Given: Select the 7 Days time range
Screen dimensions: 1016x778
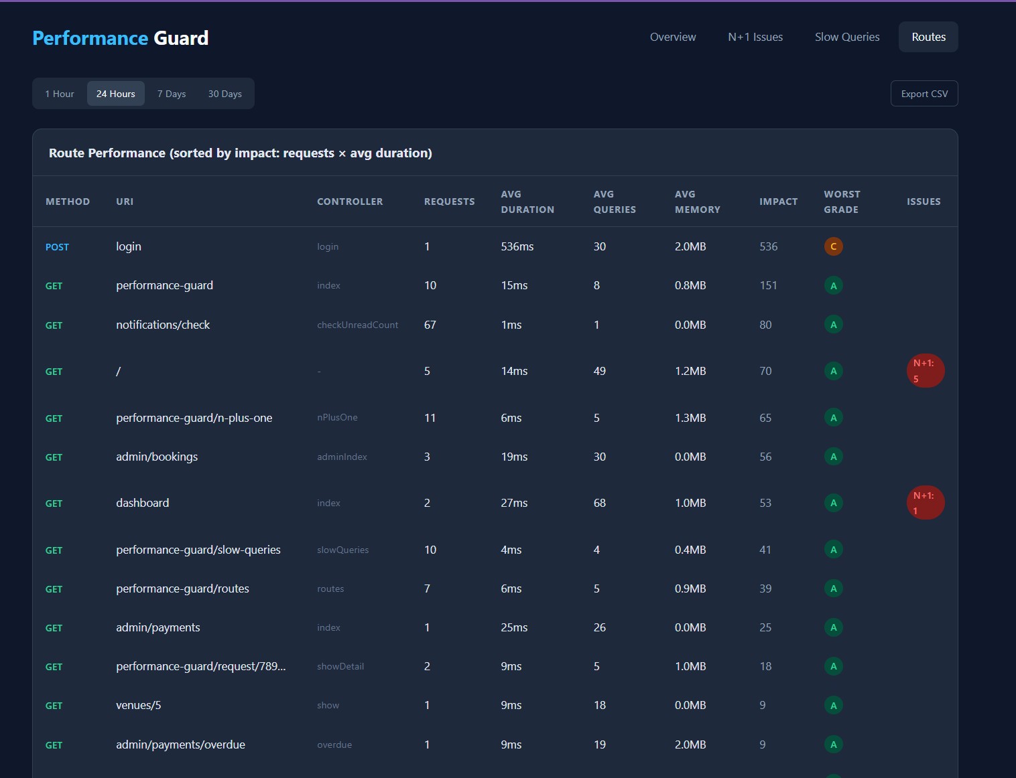Looking at the screenshot, I should tap(172, 94).
